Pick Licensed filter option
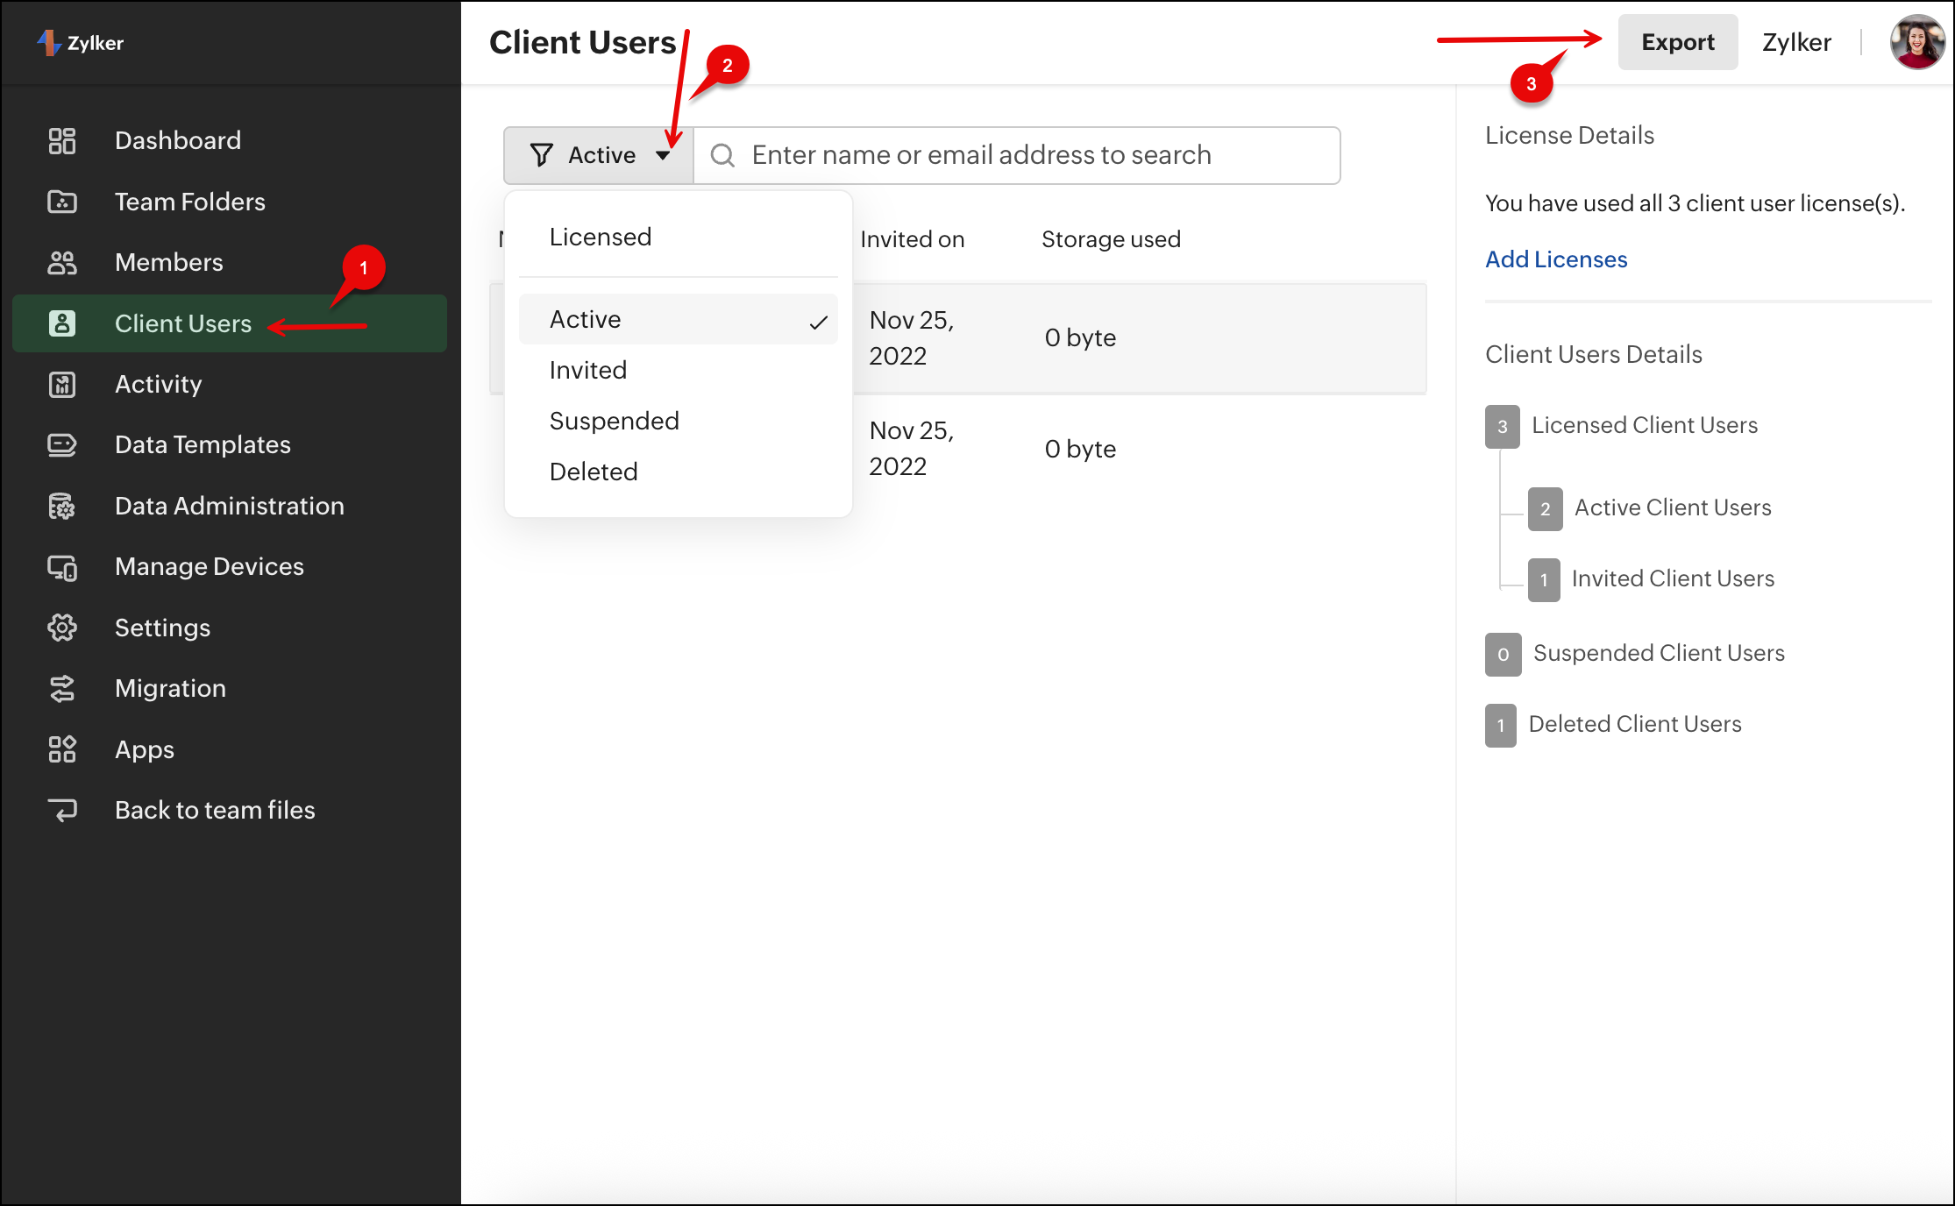The height and width of the screenshot is (1206, 1955). tap(601, 237)
